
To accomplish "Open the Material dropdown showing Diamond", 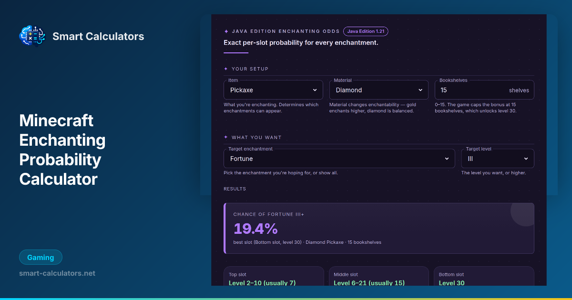I will tap(379, 90).
